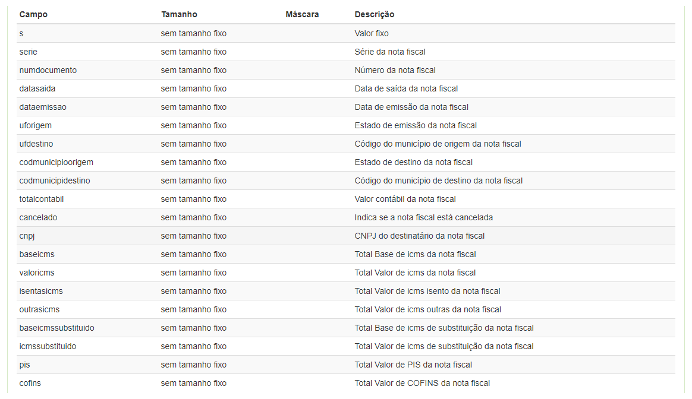
Task: Select the 'cancelado' field cell
Action: [x=38, y=217]
